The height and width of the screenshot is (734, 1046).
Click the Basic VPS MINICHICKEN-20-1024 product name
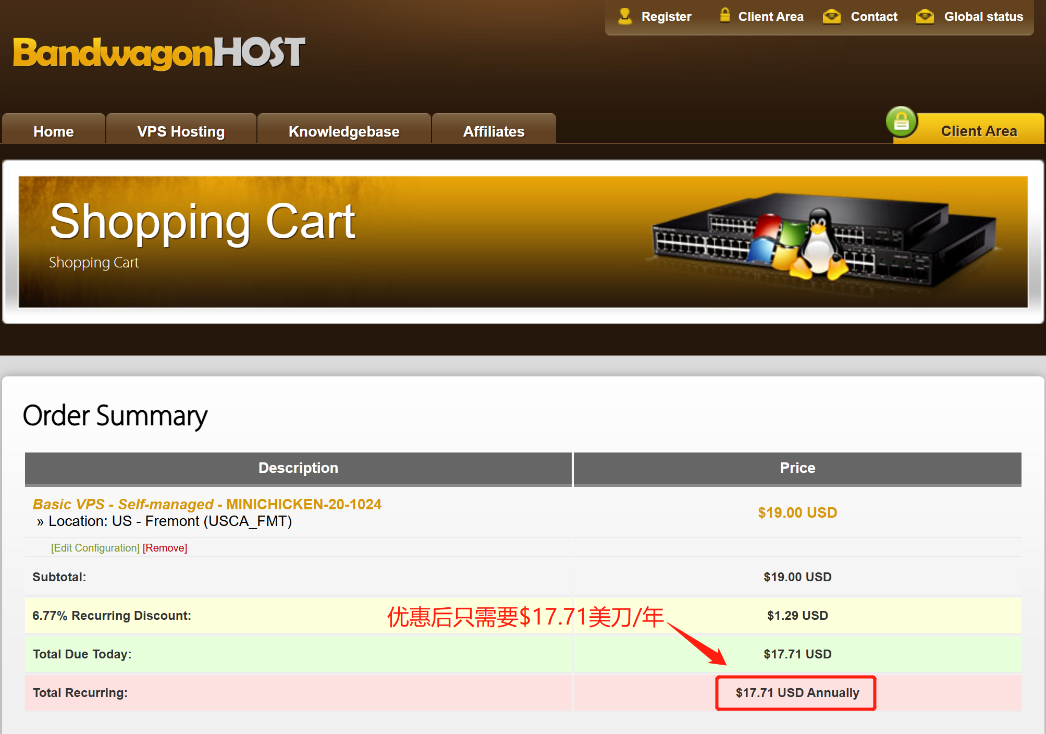pyautogui.click(x=207, y=504)
